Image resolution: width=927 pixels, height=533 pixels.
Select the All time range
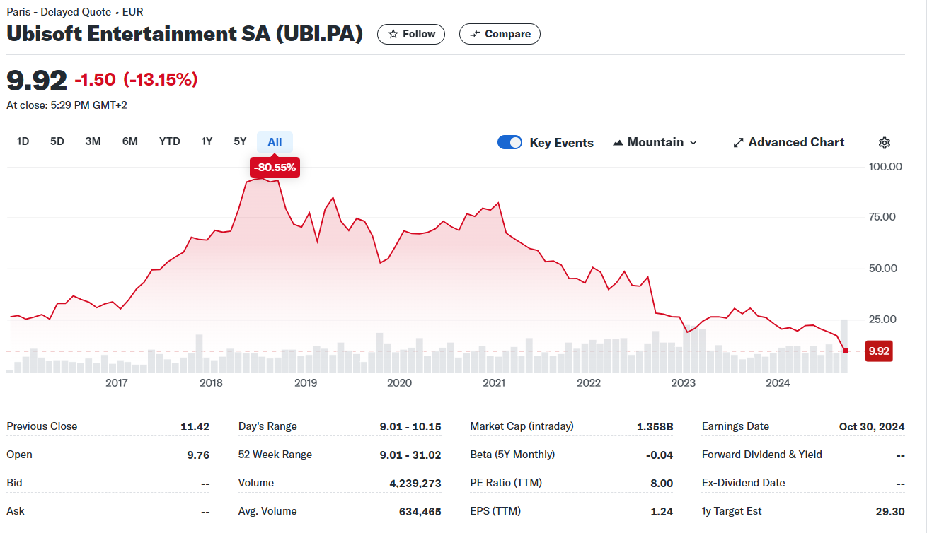(275, 141)
